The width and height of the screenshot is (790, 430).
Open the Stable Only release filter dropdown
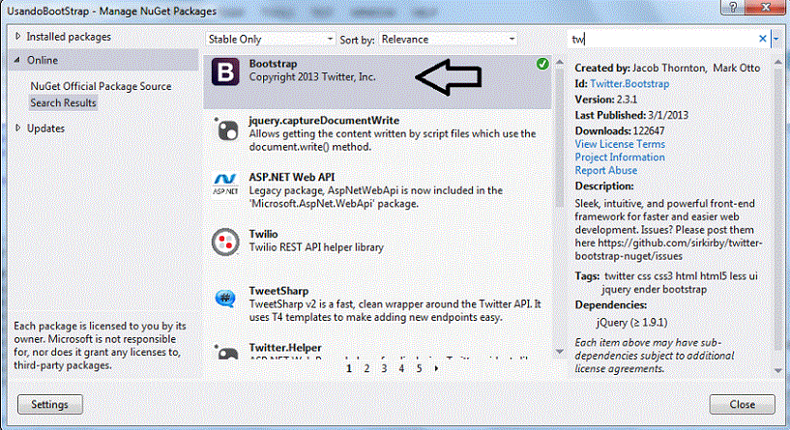(x=270, y=40)
